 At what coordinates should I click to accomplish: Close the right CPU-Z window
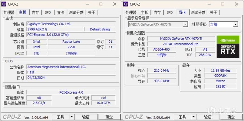coord(236,4)
